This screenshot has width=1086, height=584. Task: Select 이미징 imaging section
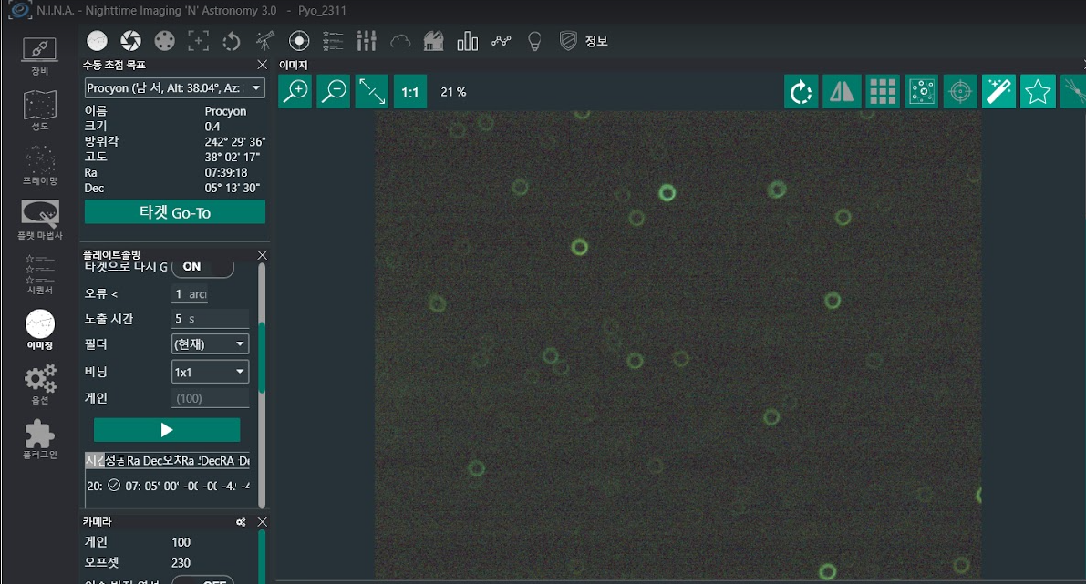pyautogui.click(x=40, y=330)
